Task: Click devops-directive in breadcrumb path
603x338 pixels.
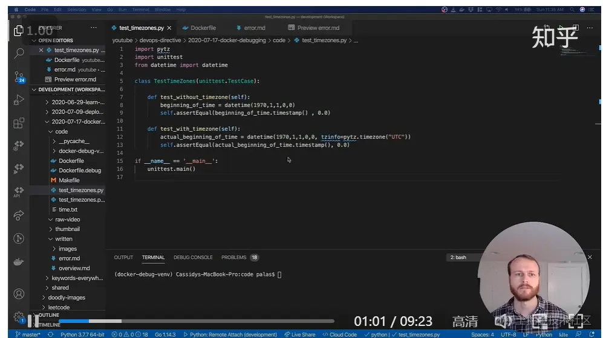Action: tap(160, 40)
